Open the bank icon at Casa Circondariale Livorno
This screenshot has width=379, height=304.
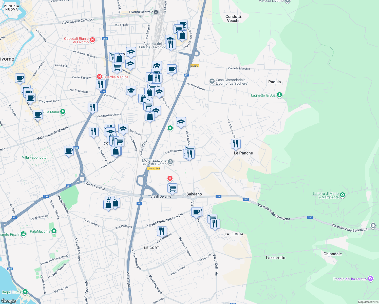(212, 81)
